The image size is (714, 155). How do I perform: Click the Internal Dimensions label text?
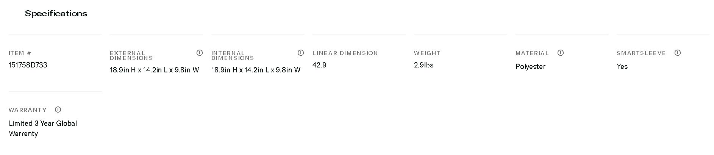232,55
